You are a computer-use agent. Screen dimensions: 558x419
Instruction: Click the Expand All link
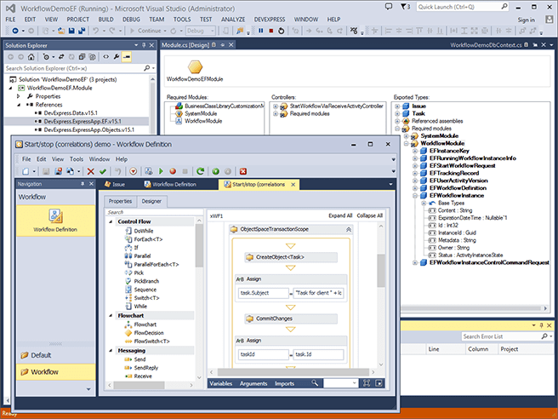point(339,216)
